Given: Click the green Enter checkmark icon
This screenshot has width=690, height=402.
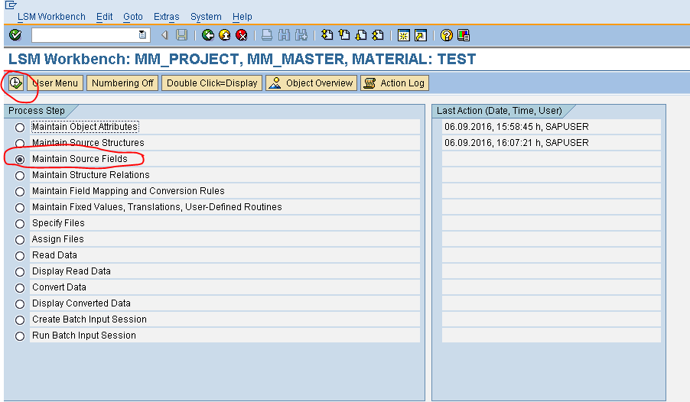Looking at the screenshot, I should click(15, 35).
